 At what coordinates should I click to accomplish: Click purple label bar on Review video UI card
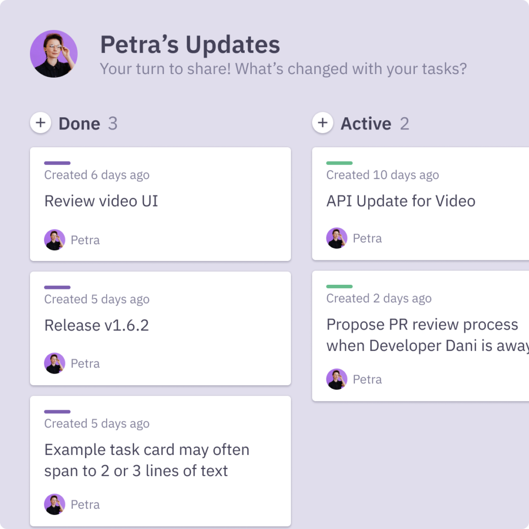tap(57, 163)
